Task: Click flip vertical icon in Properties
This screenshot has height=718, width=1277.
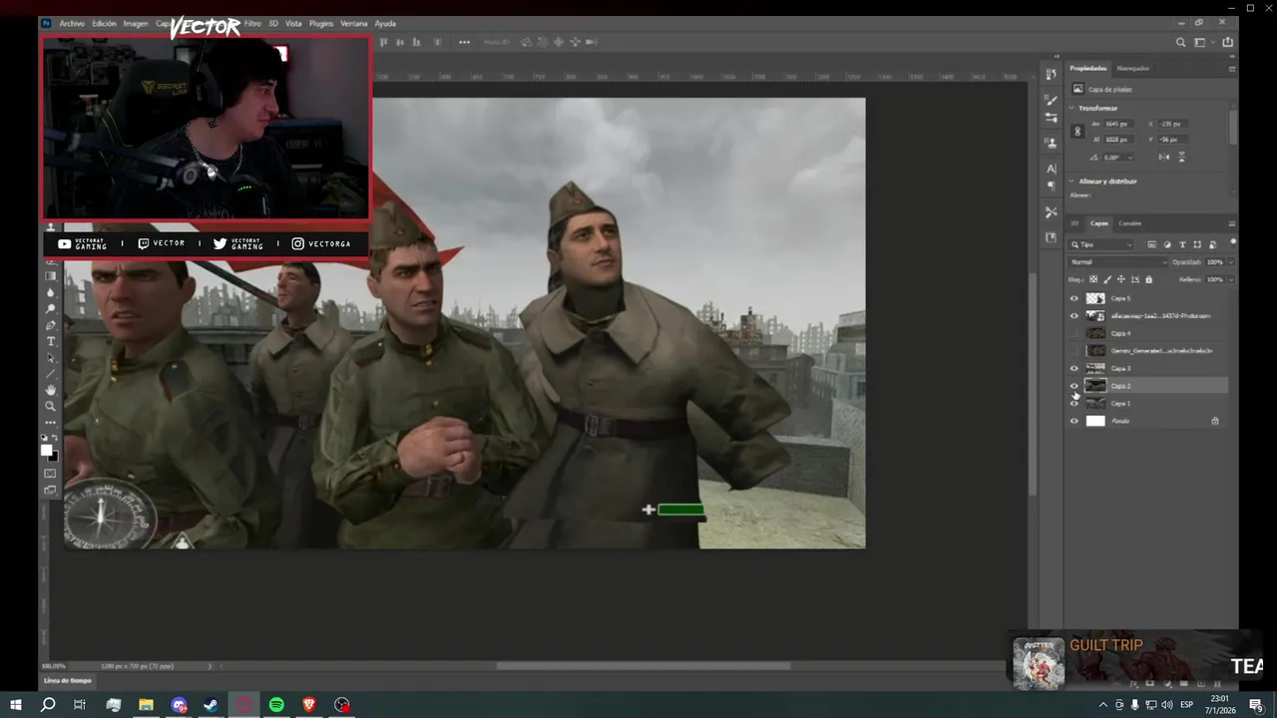Action: [x=1182, y=157]
